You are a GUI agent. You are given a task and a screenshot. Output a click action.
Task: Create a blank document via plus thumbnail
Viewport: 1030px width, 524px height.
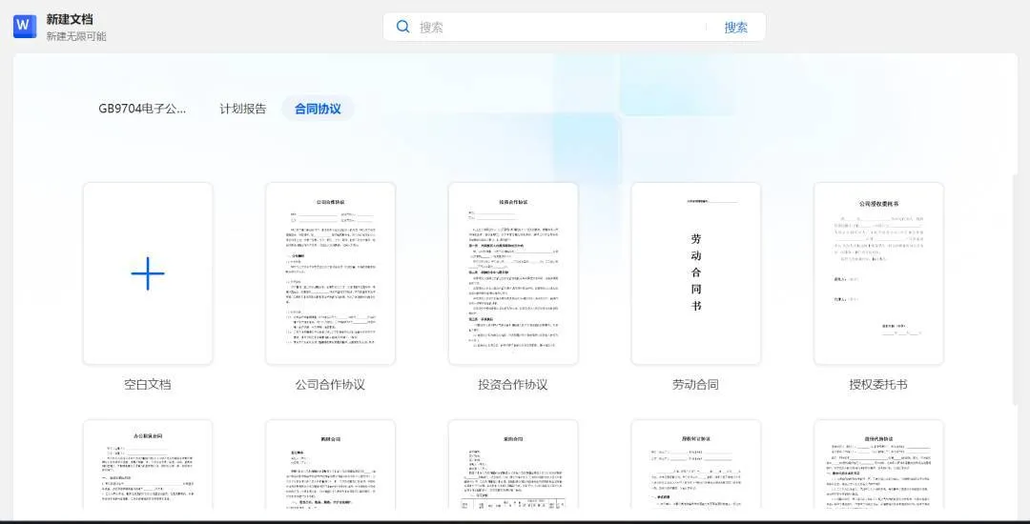coord(148,273)
